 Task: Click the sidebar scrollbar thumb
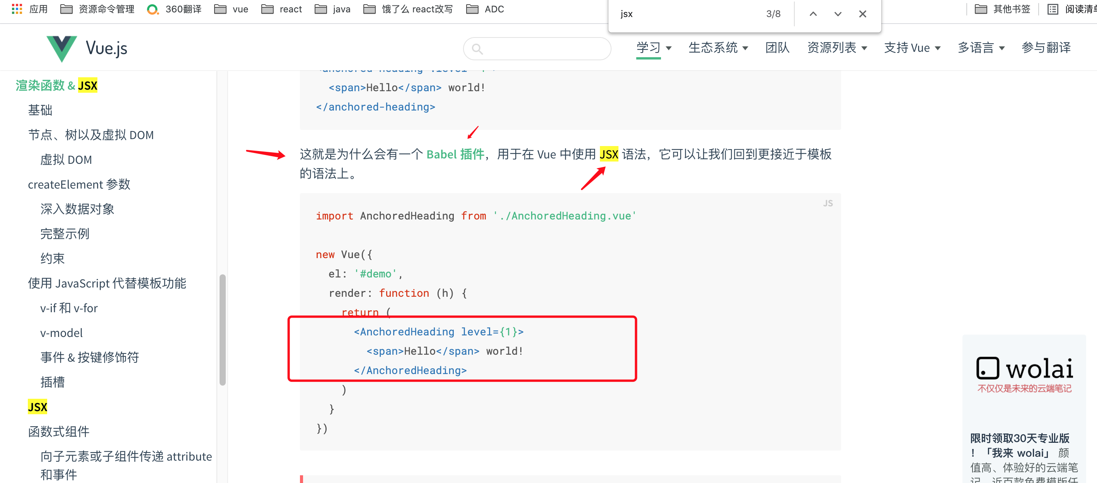click(222, 330)
